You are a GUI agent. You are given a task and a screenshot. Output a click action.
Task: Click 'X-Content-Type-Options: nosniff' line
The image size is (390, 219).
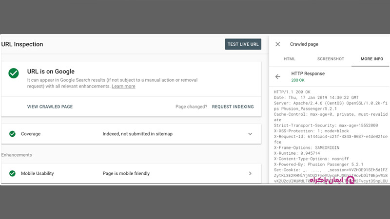(312, 159)
